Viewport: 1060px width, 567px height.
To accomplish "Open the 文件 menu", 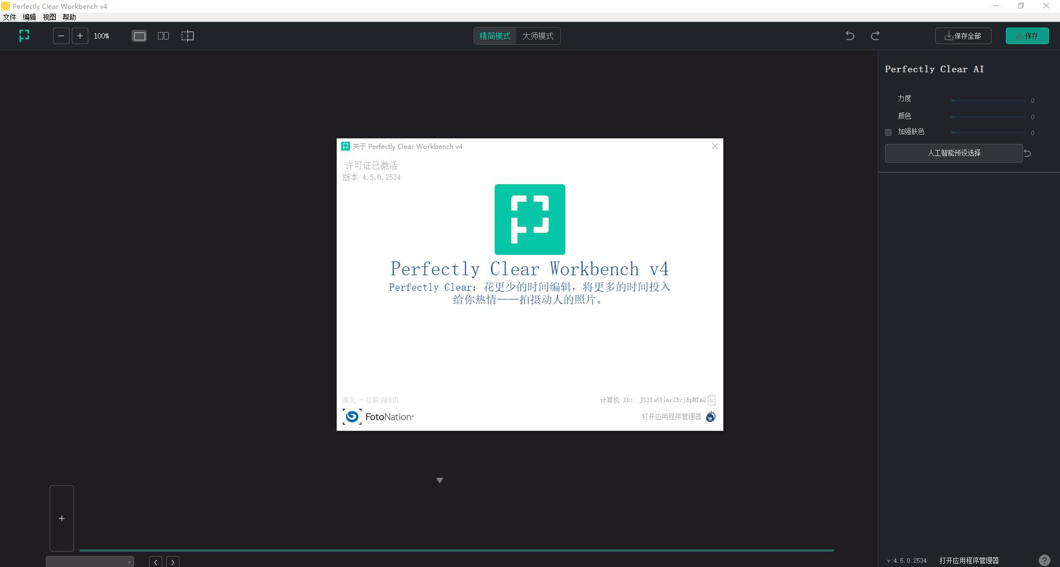I will click(10, 17).
